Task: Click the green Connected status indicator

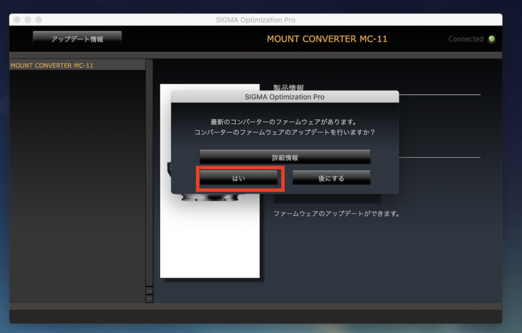Action: pos(492,39)
